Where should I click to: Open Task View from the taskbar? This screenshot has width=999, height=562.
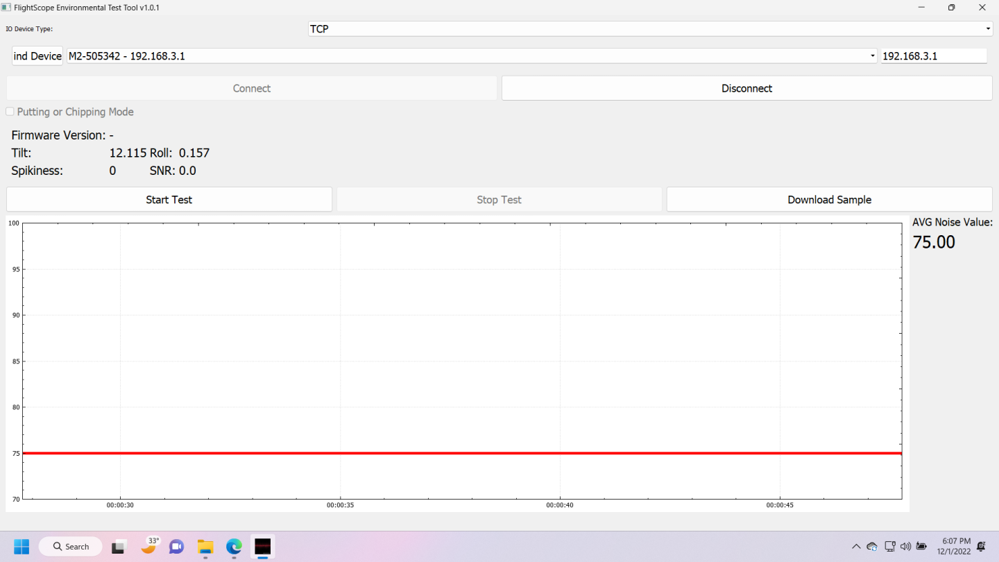point(119,547)
